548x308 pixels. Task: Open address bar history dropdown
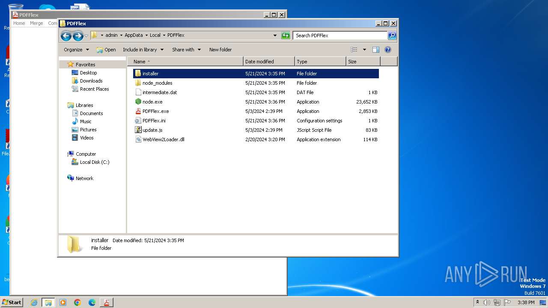275,36
